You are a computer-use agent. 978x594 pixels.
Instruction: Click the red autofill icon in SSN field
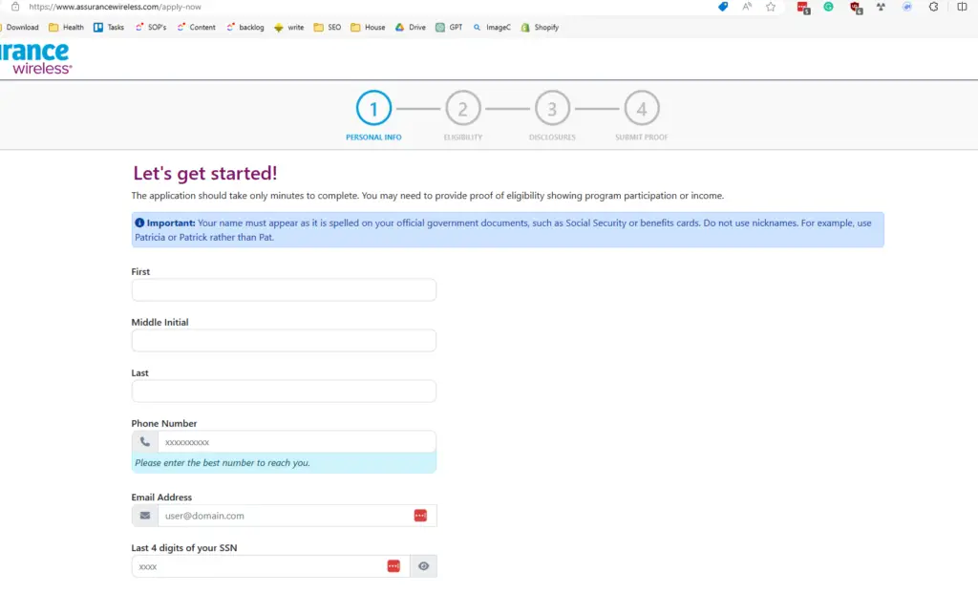(x=393, y=566)
